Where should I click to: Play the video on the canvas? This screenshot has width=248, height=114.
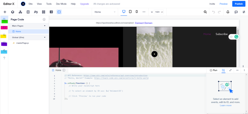click(154, 54)
